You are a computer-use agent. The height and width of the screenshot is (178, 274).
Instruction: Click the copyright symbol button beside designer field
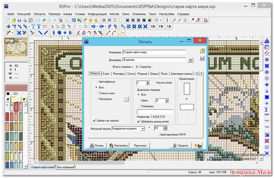(191, 60)
